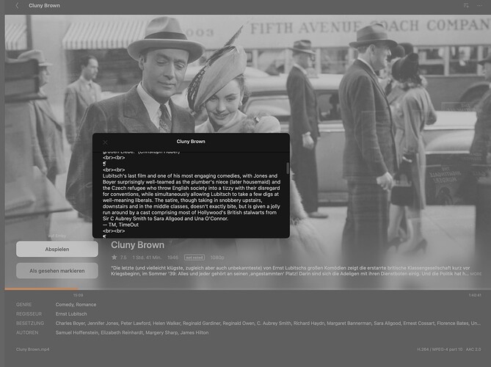The image size is (491, 367).
Task: Click the BESETZUNG cast list row
Action: click(268, 323)
